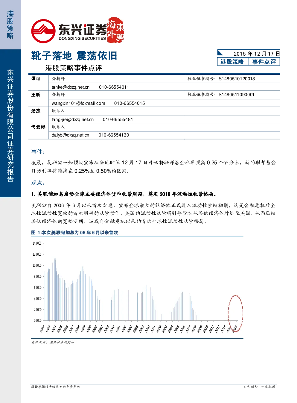
Task: Click the report title 靴子落地 震荡依旧
Action: (x=74, y=56)
